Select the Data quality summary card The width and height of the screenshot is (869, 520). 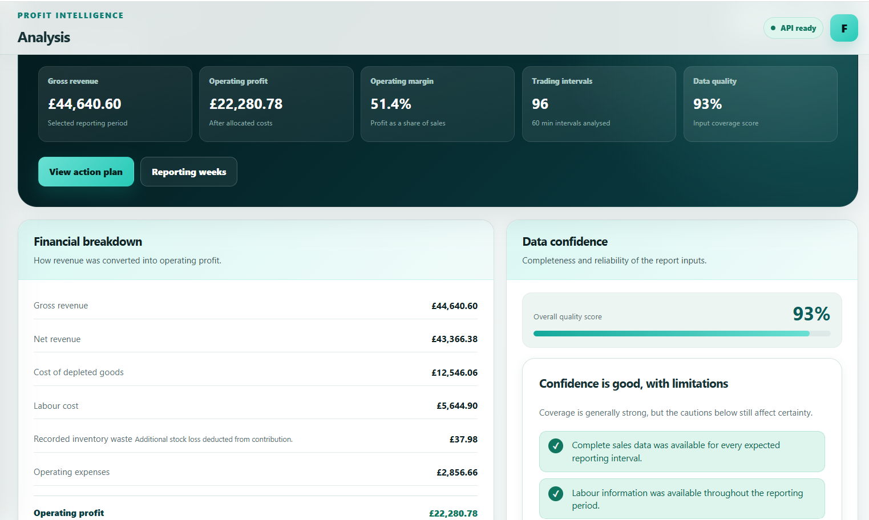[x=761, y=104]
